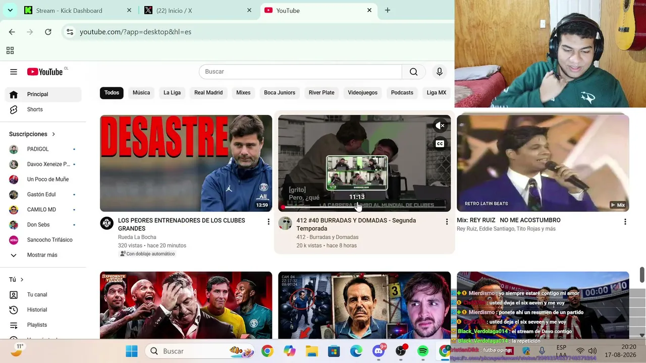
Task: Open 412 #40 BURRADAS Y DOMADAS title
Action: coord(356,224)
